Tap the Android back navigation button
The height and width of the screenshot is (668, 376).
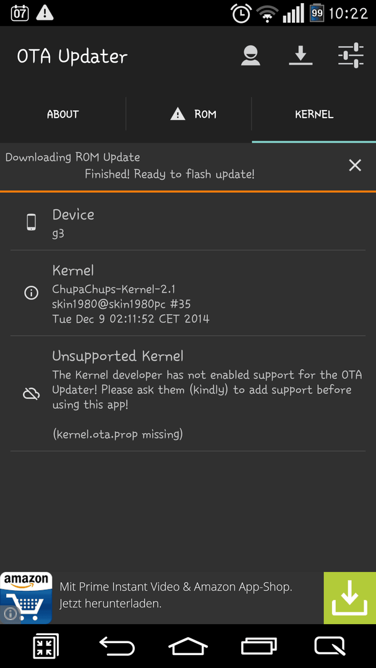click(x=117, y=646)
